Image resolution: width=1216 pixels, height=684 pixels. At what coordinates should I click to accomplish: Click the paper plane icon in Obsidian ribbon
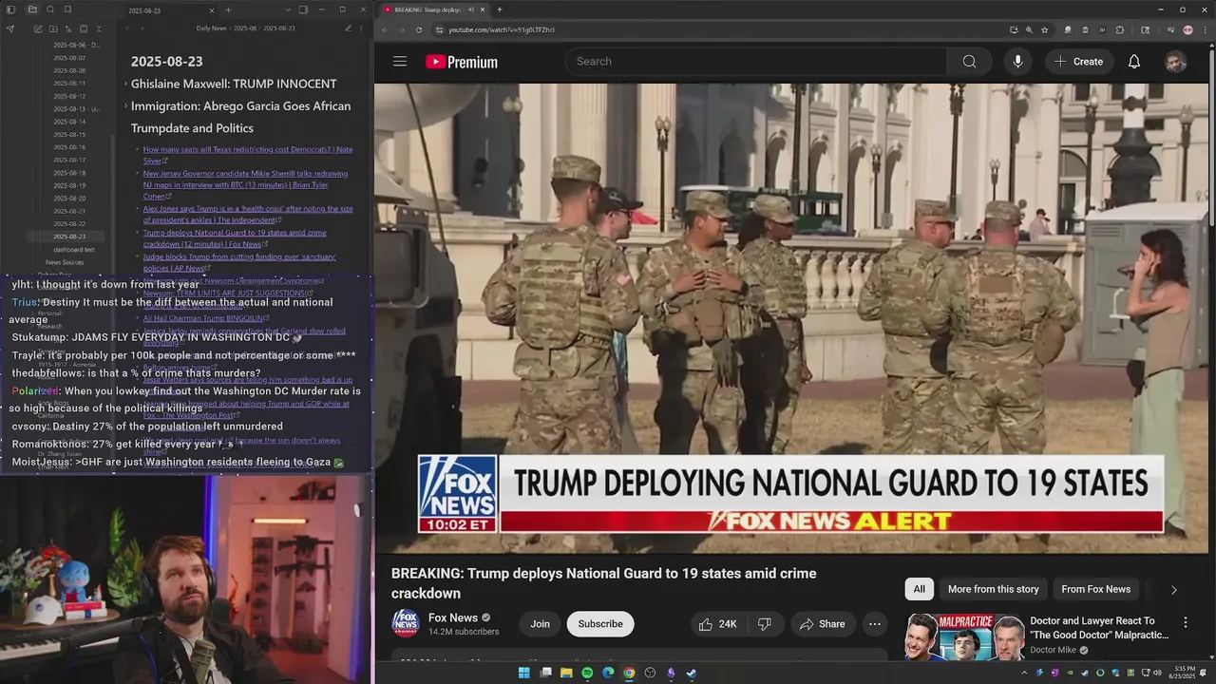pos(10,28)
